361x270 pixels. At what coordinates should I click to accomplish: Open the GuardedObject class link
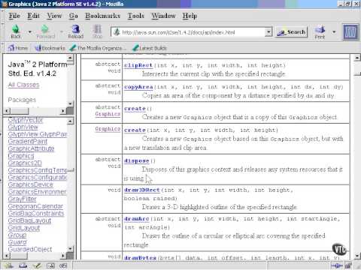pyautogui.click(x=30, y=249)
